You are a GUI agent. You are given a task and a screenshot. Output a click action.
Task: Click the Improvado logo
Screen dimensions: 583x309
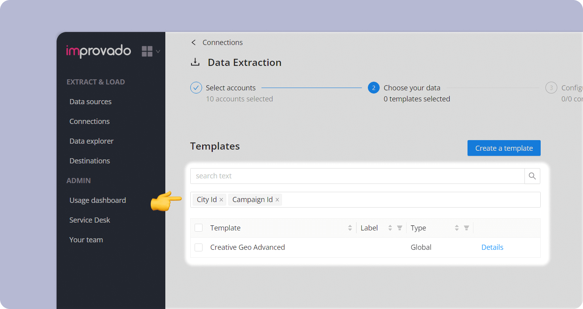[98, 51]
